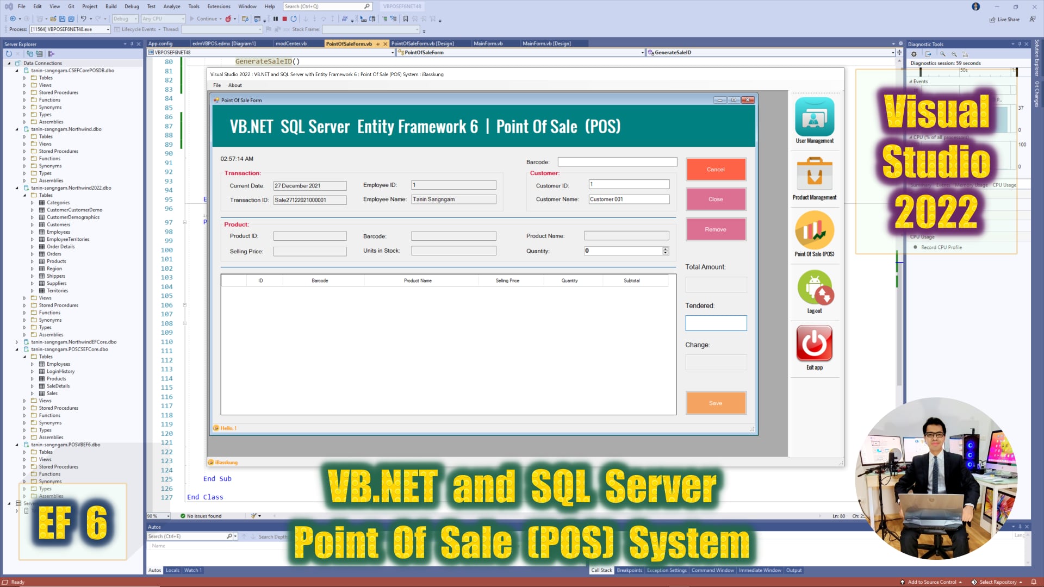Click the Remove button
The image size is (1044, 587).
click(716, 229)
